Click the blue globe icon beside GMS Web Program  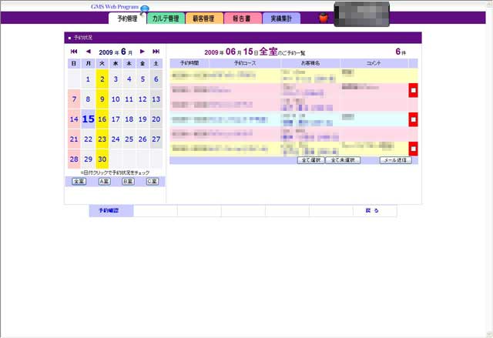(144, 8)
